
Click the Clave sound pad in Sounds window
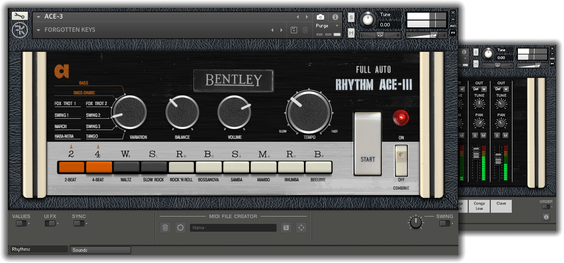tap(501, 206)
